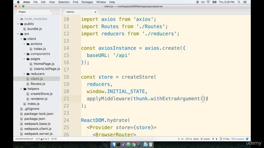
Task: Open the 17 files git status
Action: (224, 139)
